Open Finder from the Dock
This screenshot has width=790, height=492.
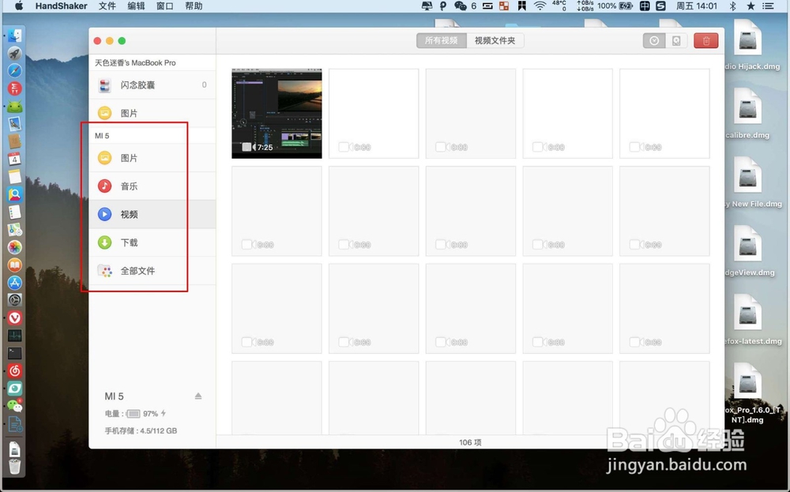tap(14, 36)
